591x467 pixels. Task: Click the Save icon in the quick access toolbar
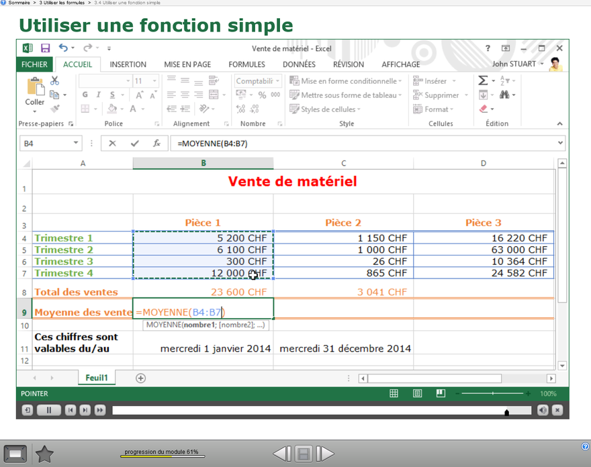[45, 48]
